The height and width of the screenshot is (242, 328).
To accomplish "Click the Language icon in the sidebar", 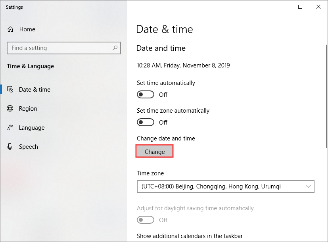I will click(x=10, y=127).
